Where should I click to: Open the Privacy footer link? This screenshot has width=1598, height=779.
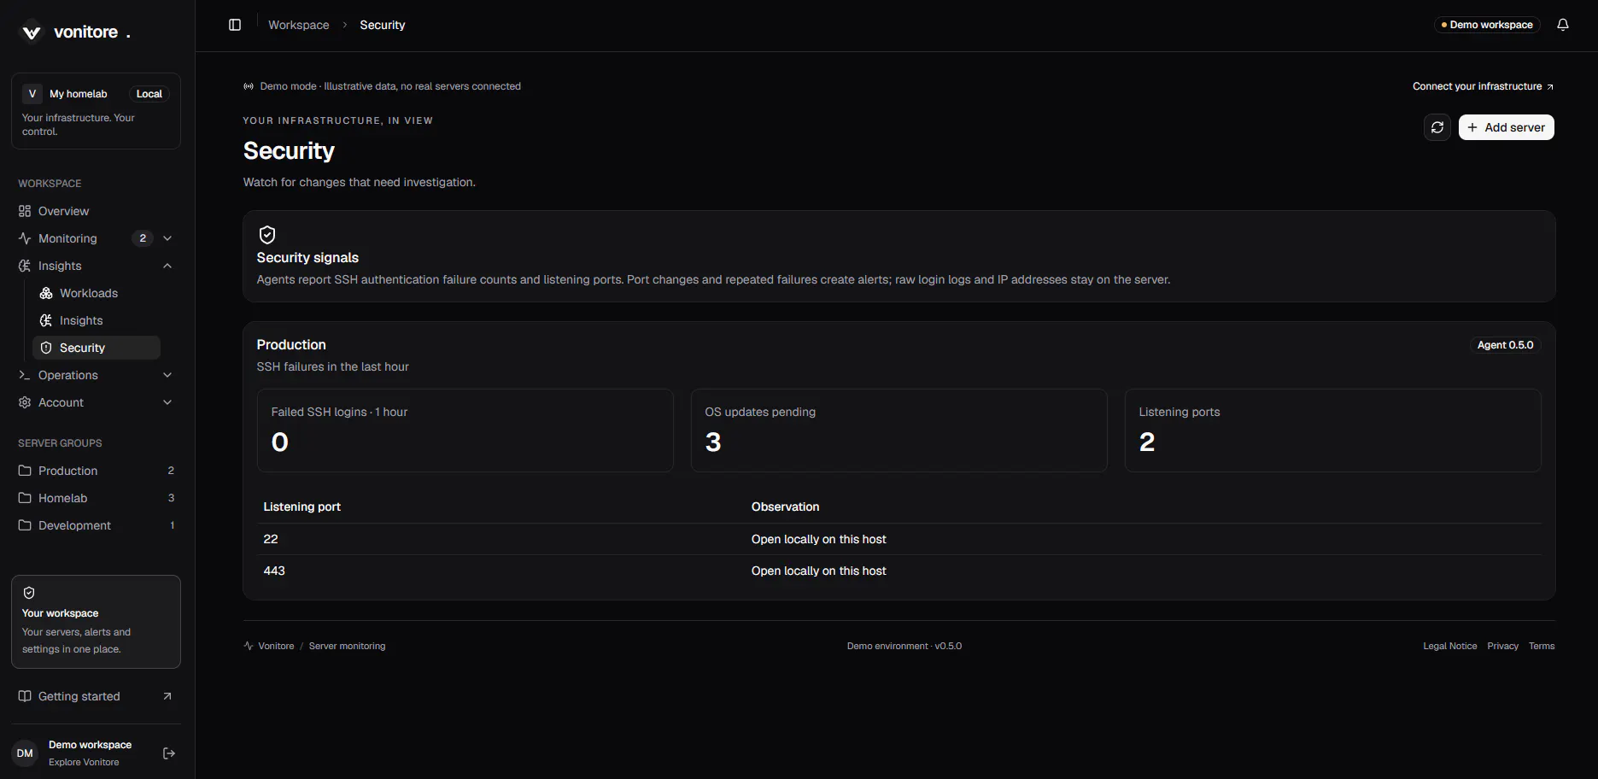point(1502,646)
